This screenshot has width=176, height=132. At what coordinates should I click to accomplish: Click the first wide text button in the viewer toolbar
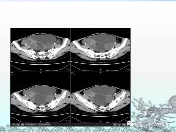click(31, 125)
